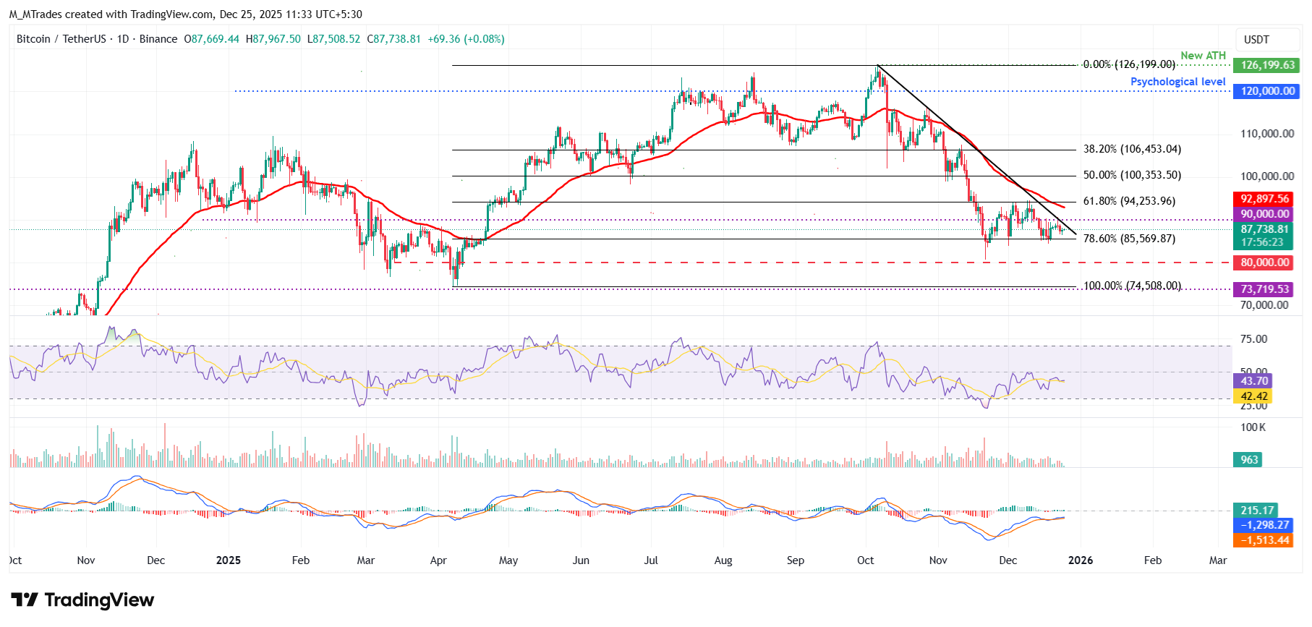Click the blue 120,000.00 price label
The image size is (1312, 627).
point(1267,91)
